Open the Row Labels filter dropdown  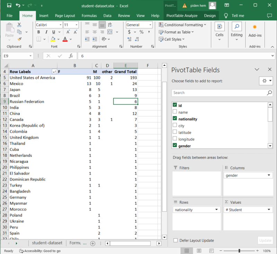[x=54, y=72]
